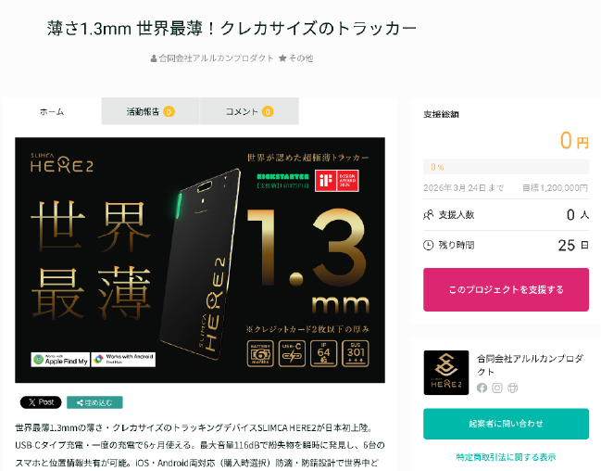Open the creator's Instagram icon
The width and height of the screenshot is (601, 471).
pyautogui.click(x=497, y=388)
